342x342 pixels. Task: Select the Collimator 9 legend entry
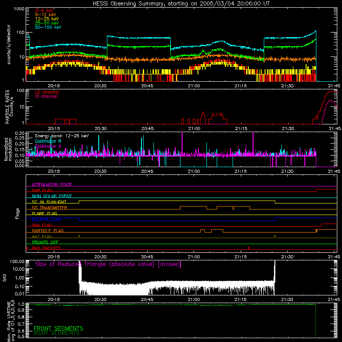48,146
